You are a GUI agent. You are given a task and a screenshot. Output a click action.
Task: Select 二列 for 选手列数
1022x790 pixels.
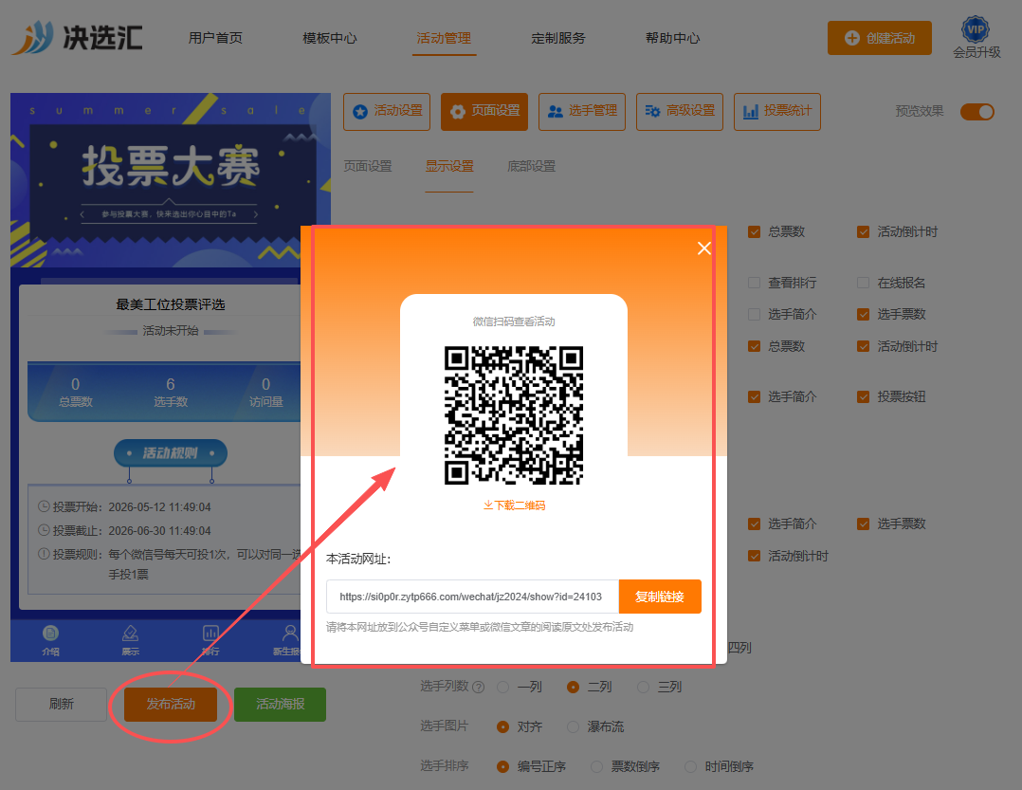[x=573, y=687]
